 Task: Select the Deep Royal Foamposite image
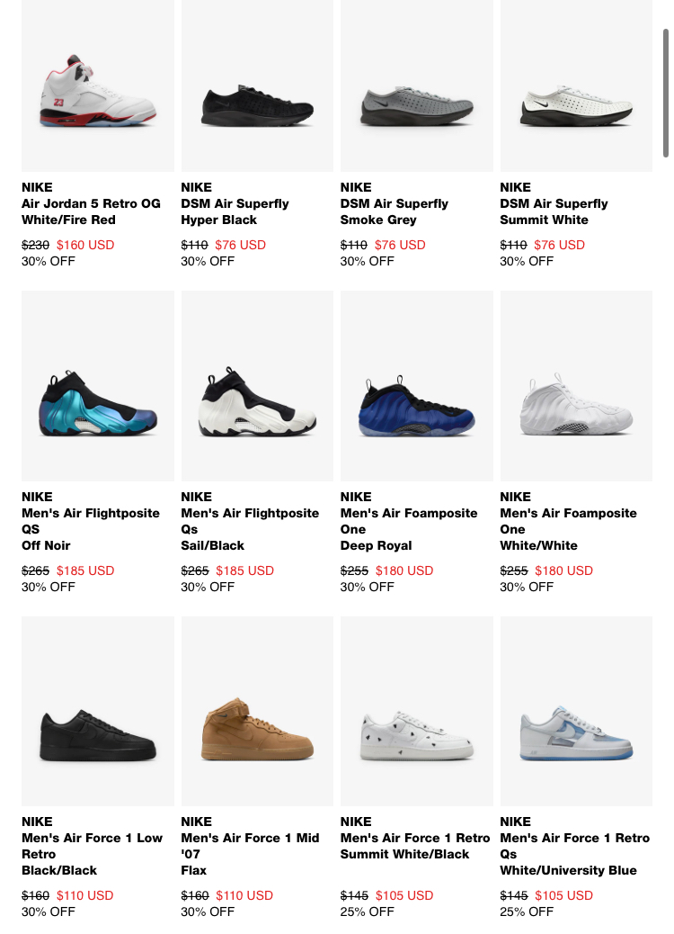coord(416,386)
